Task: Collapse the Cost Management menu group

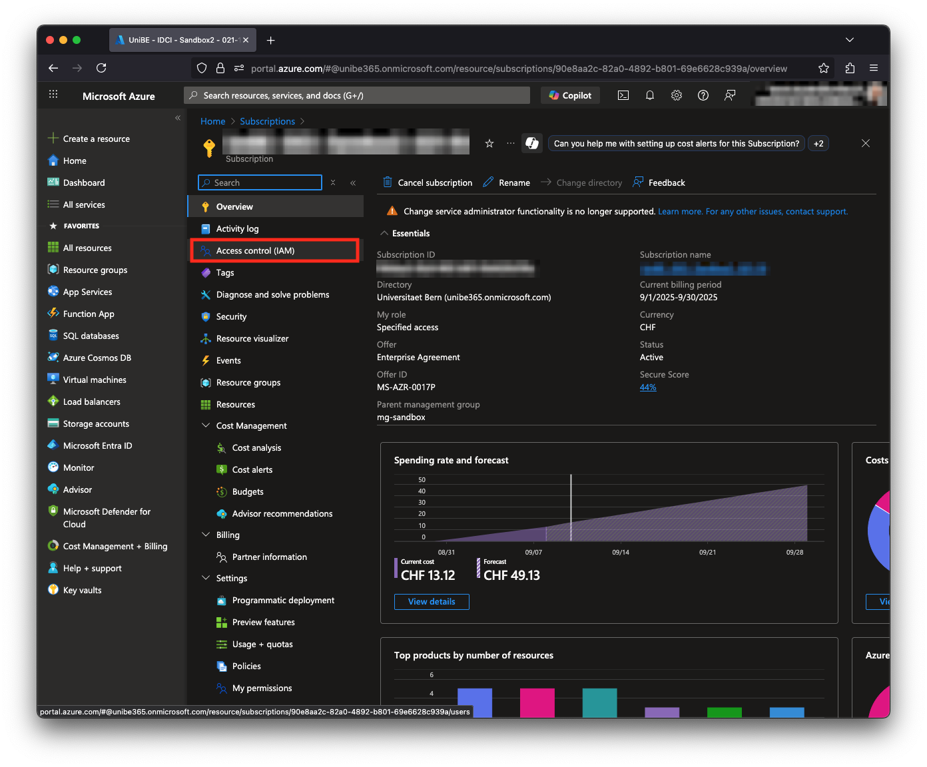Action: (206, 425)
